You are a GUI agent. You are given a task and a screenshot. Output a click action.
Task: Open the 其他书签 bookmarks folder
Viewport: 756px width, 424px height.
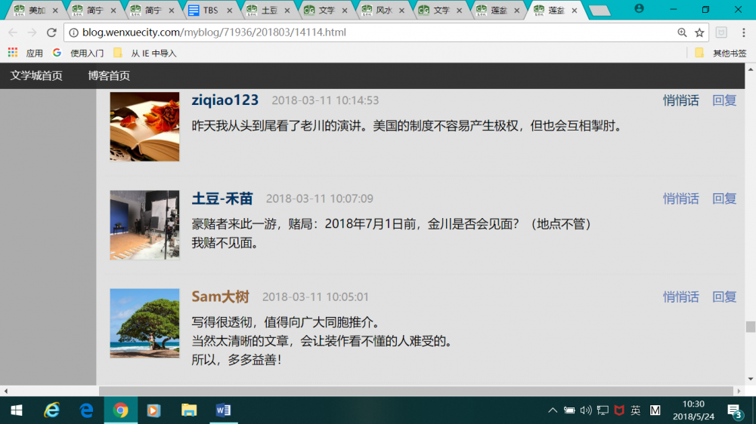coord(721,53)
